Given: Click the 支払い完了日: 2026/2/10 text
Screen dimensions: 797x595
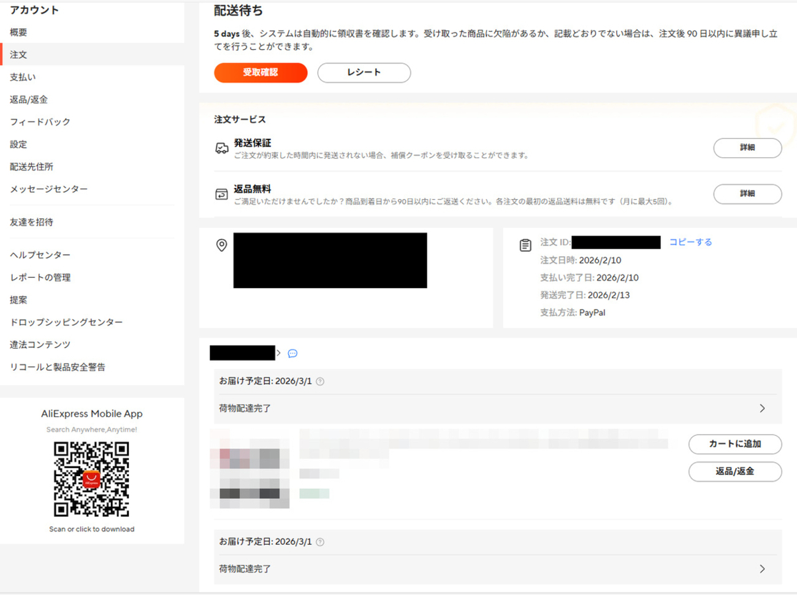Looking at the screenshot, I should [589, 278].
